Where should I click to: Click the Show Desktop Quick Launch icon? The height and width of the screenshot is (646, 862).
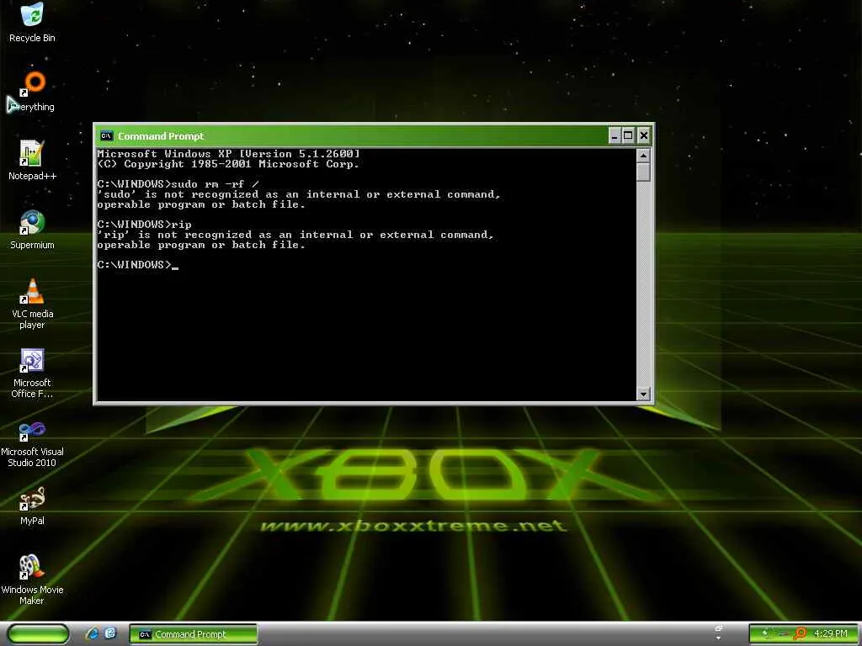tap(110, 634)
